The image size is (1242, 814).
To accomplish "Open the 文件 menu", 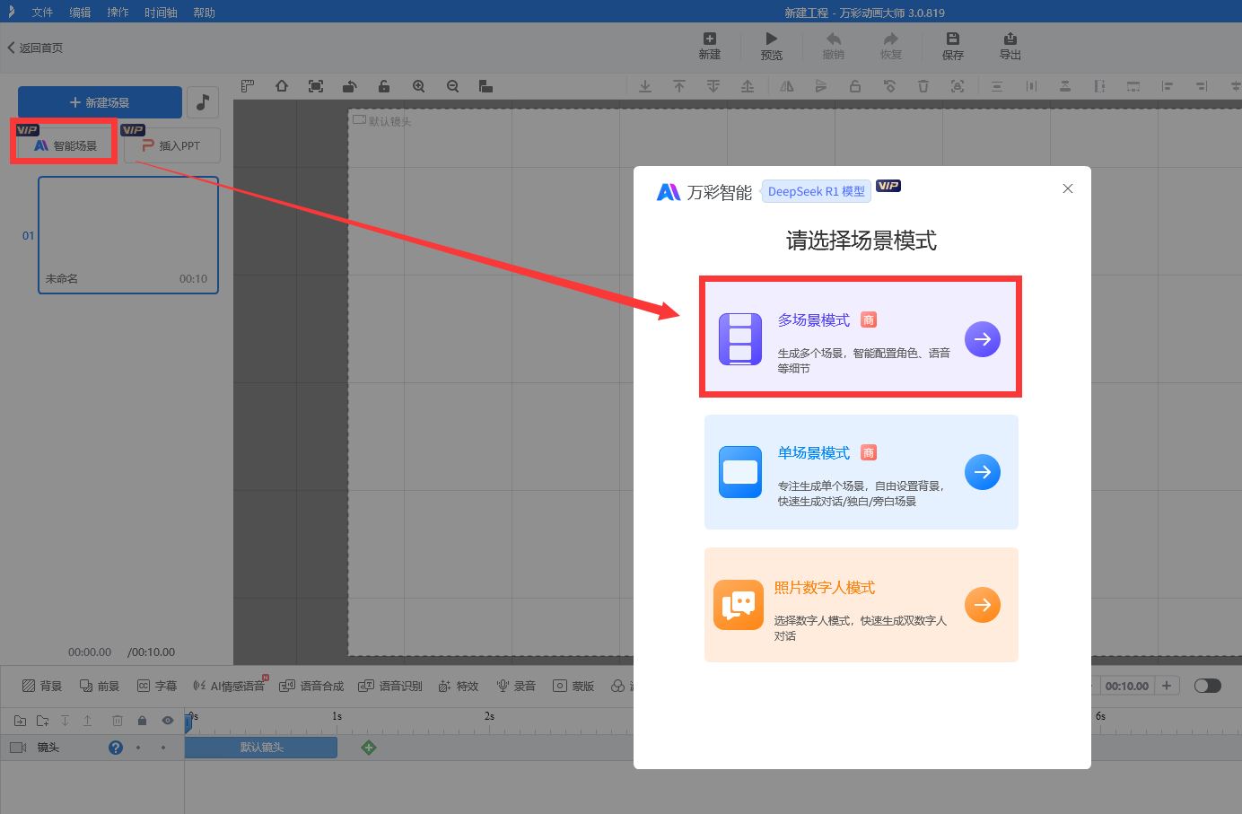I will (42, 13).
